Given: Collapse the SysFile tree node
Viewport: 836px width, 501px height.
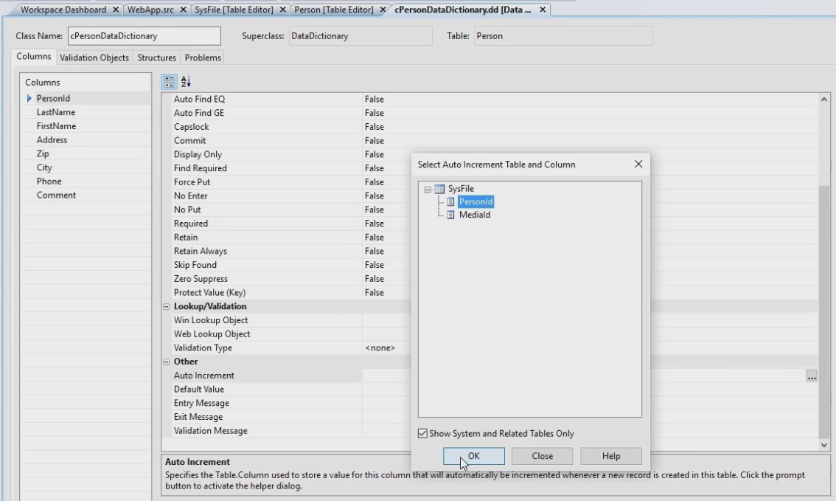Looking at the screenshot, I should pyautogui.click(x=427, y=189).
